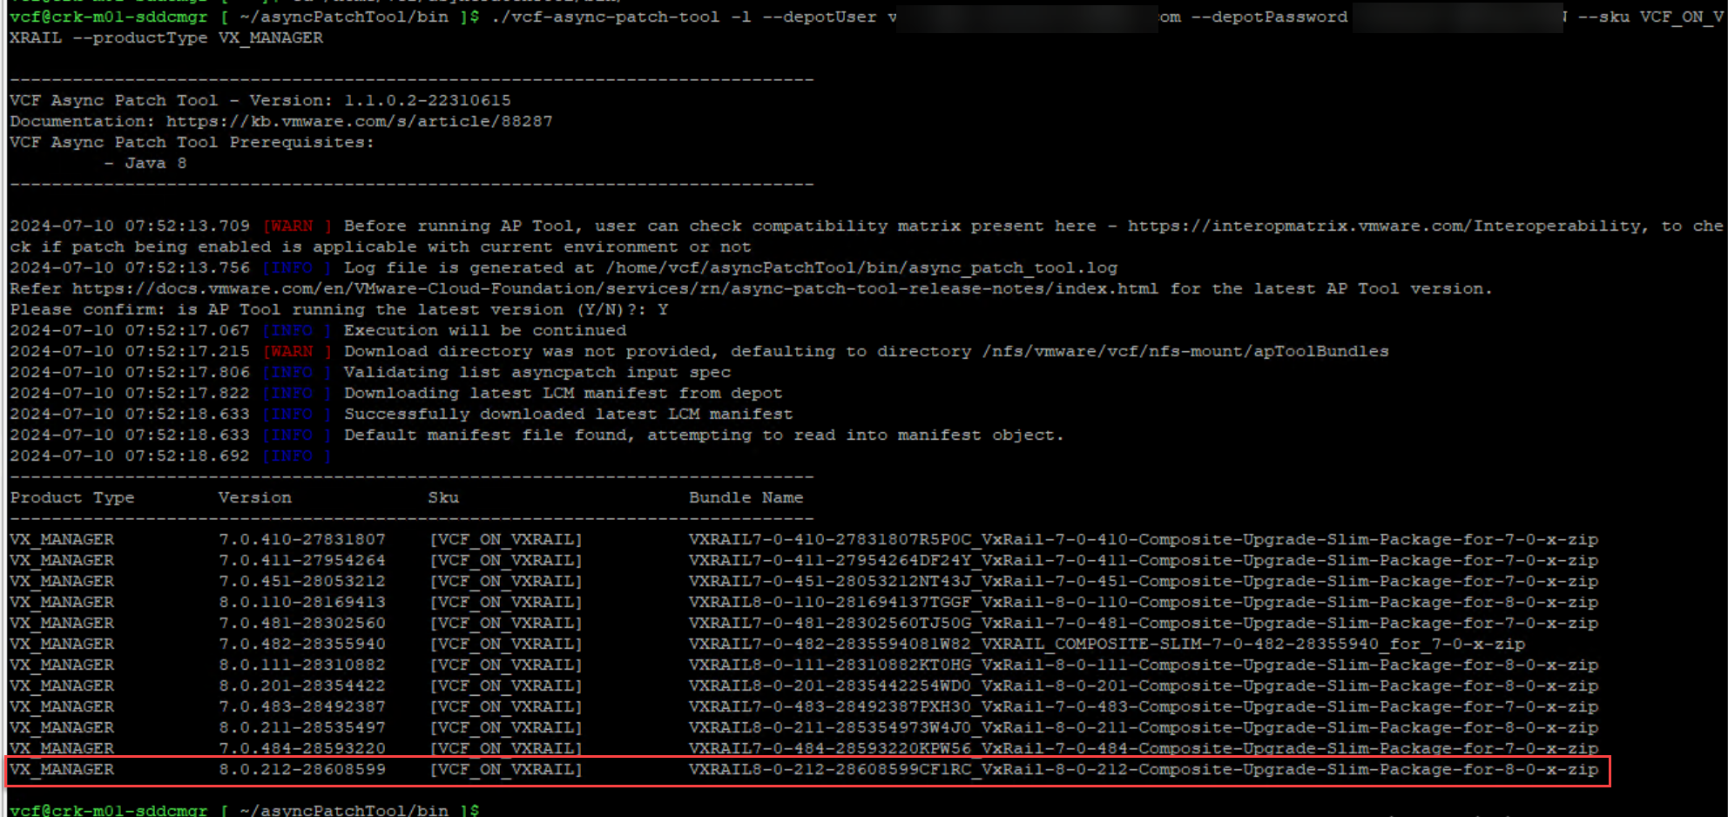Click the VXRAIL_COMPOSITE-SLIM-7-0-482 bundle name
This screenshot has height=817, width=1728.
click(x=1107, y=644)
